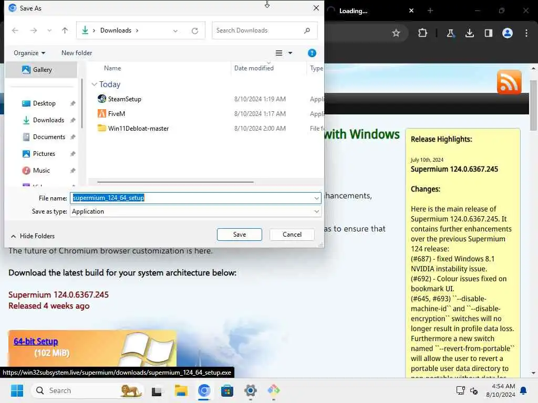The width and height of the screenshot is (538, 403).
Task: Sort files by Date modified column
Action: pyautogui.click(x=254, y=68)
